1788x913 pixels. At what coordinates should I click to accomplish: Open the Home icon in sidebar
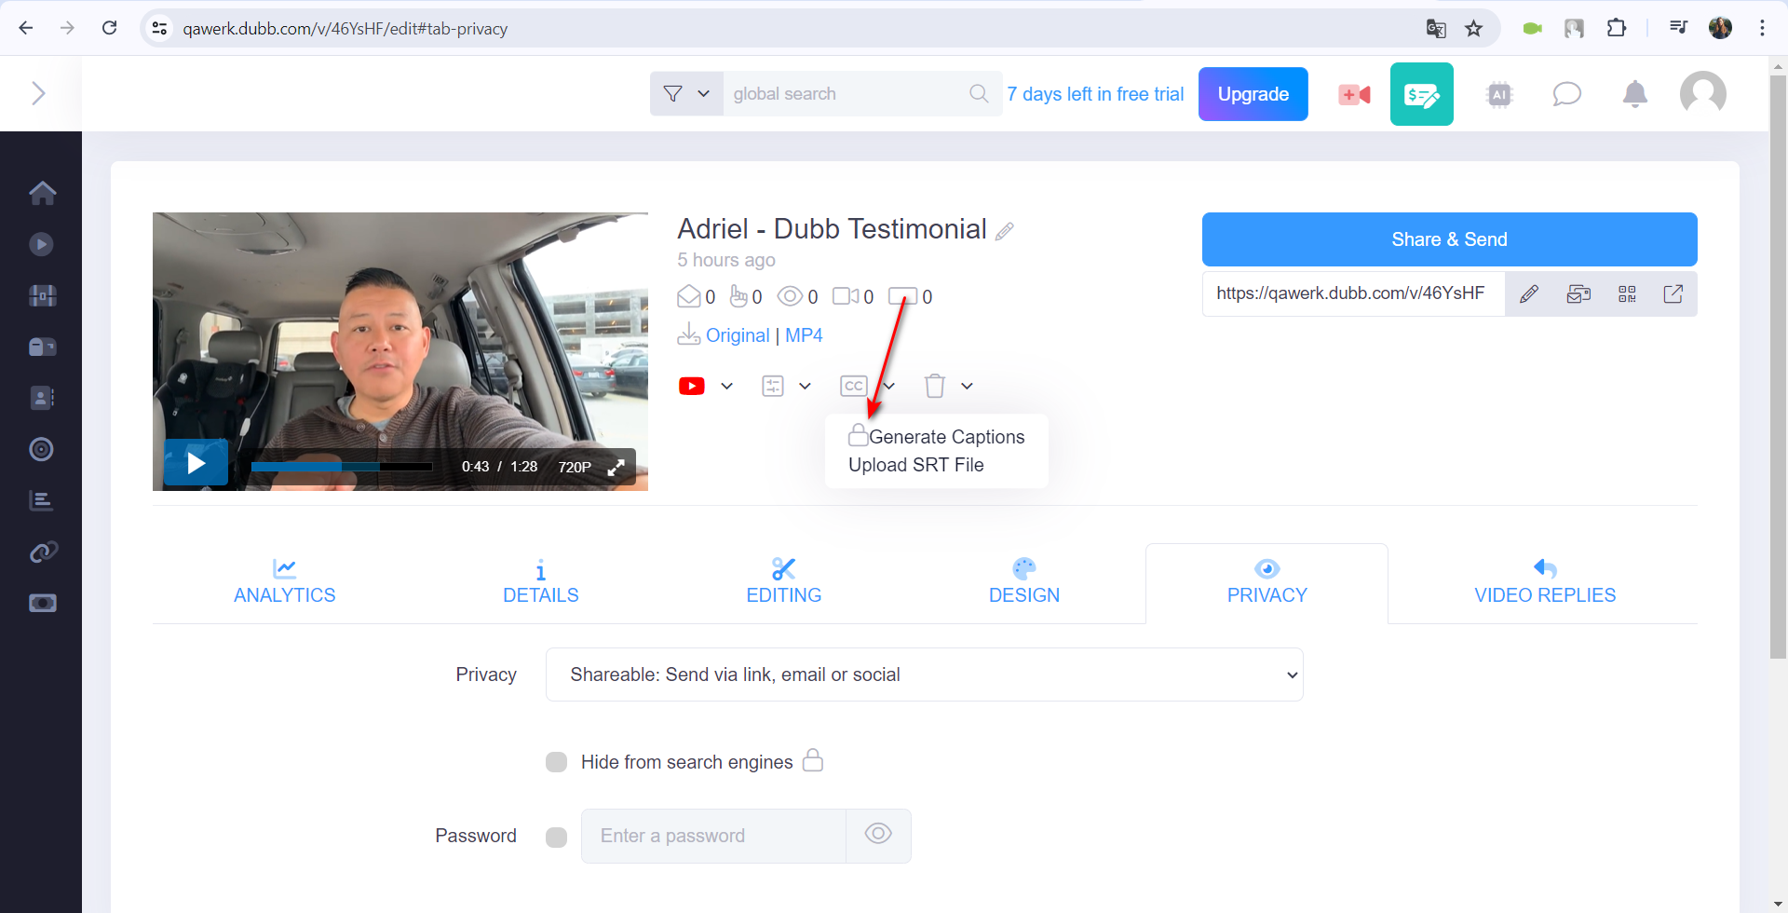click(42, 193)
